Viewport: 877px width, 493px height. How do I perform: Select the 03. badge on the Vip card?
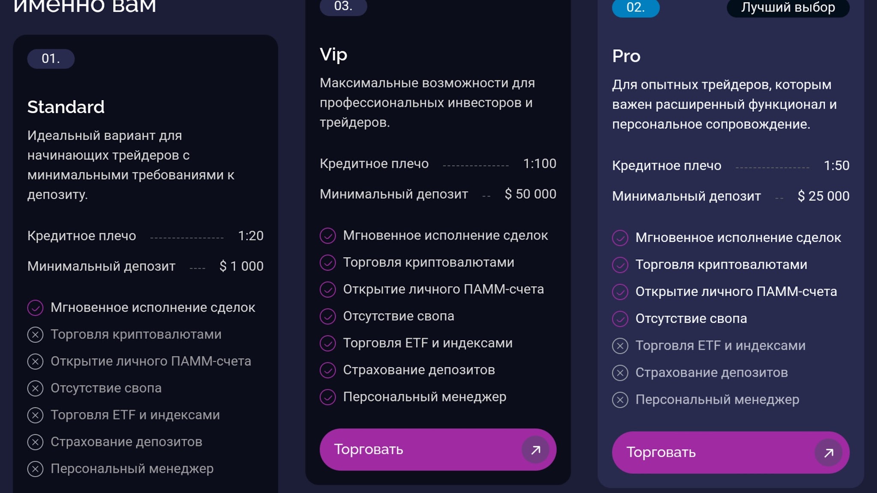pyautogui.click(x=343, y=6)
